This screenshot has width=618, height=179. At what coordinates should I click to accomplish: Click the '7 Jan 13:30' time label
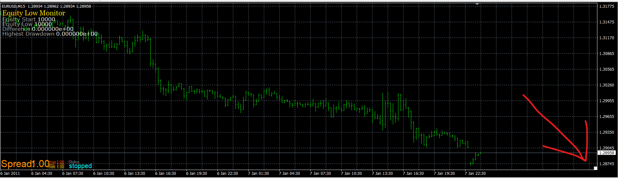pyautogui.click(x=382, y=174)
